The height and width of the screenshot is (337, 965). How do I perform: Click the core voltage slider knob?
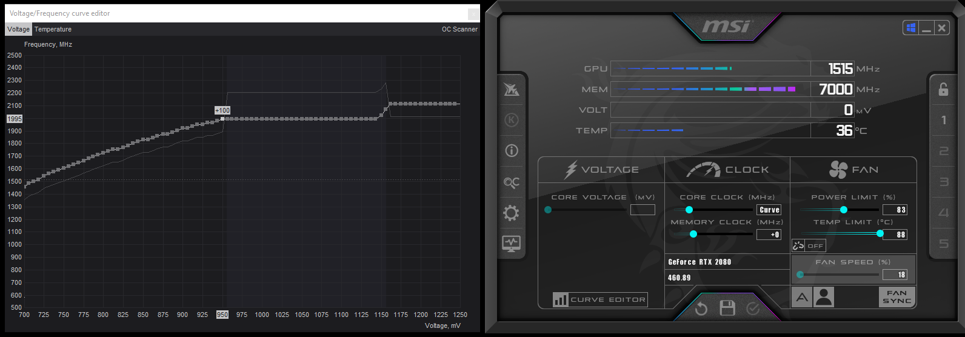coord(548,210)
